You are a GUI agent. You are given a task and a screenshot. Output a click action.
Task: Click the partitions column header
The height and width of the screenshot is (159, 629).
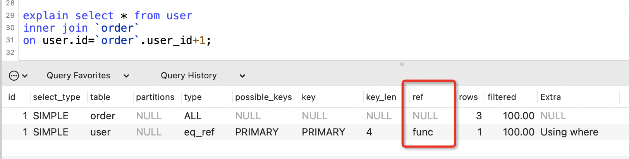pos(155,97)
